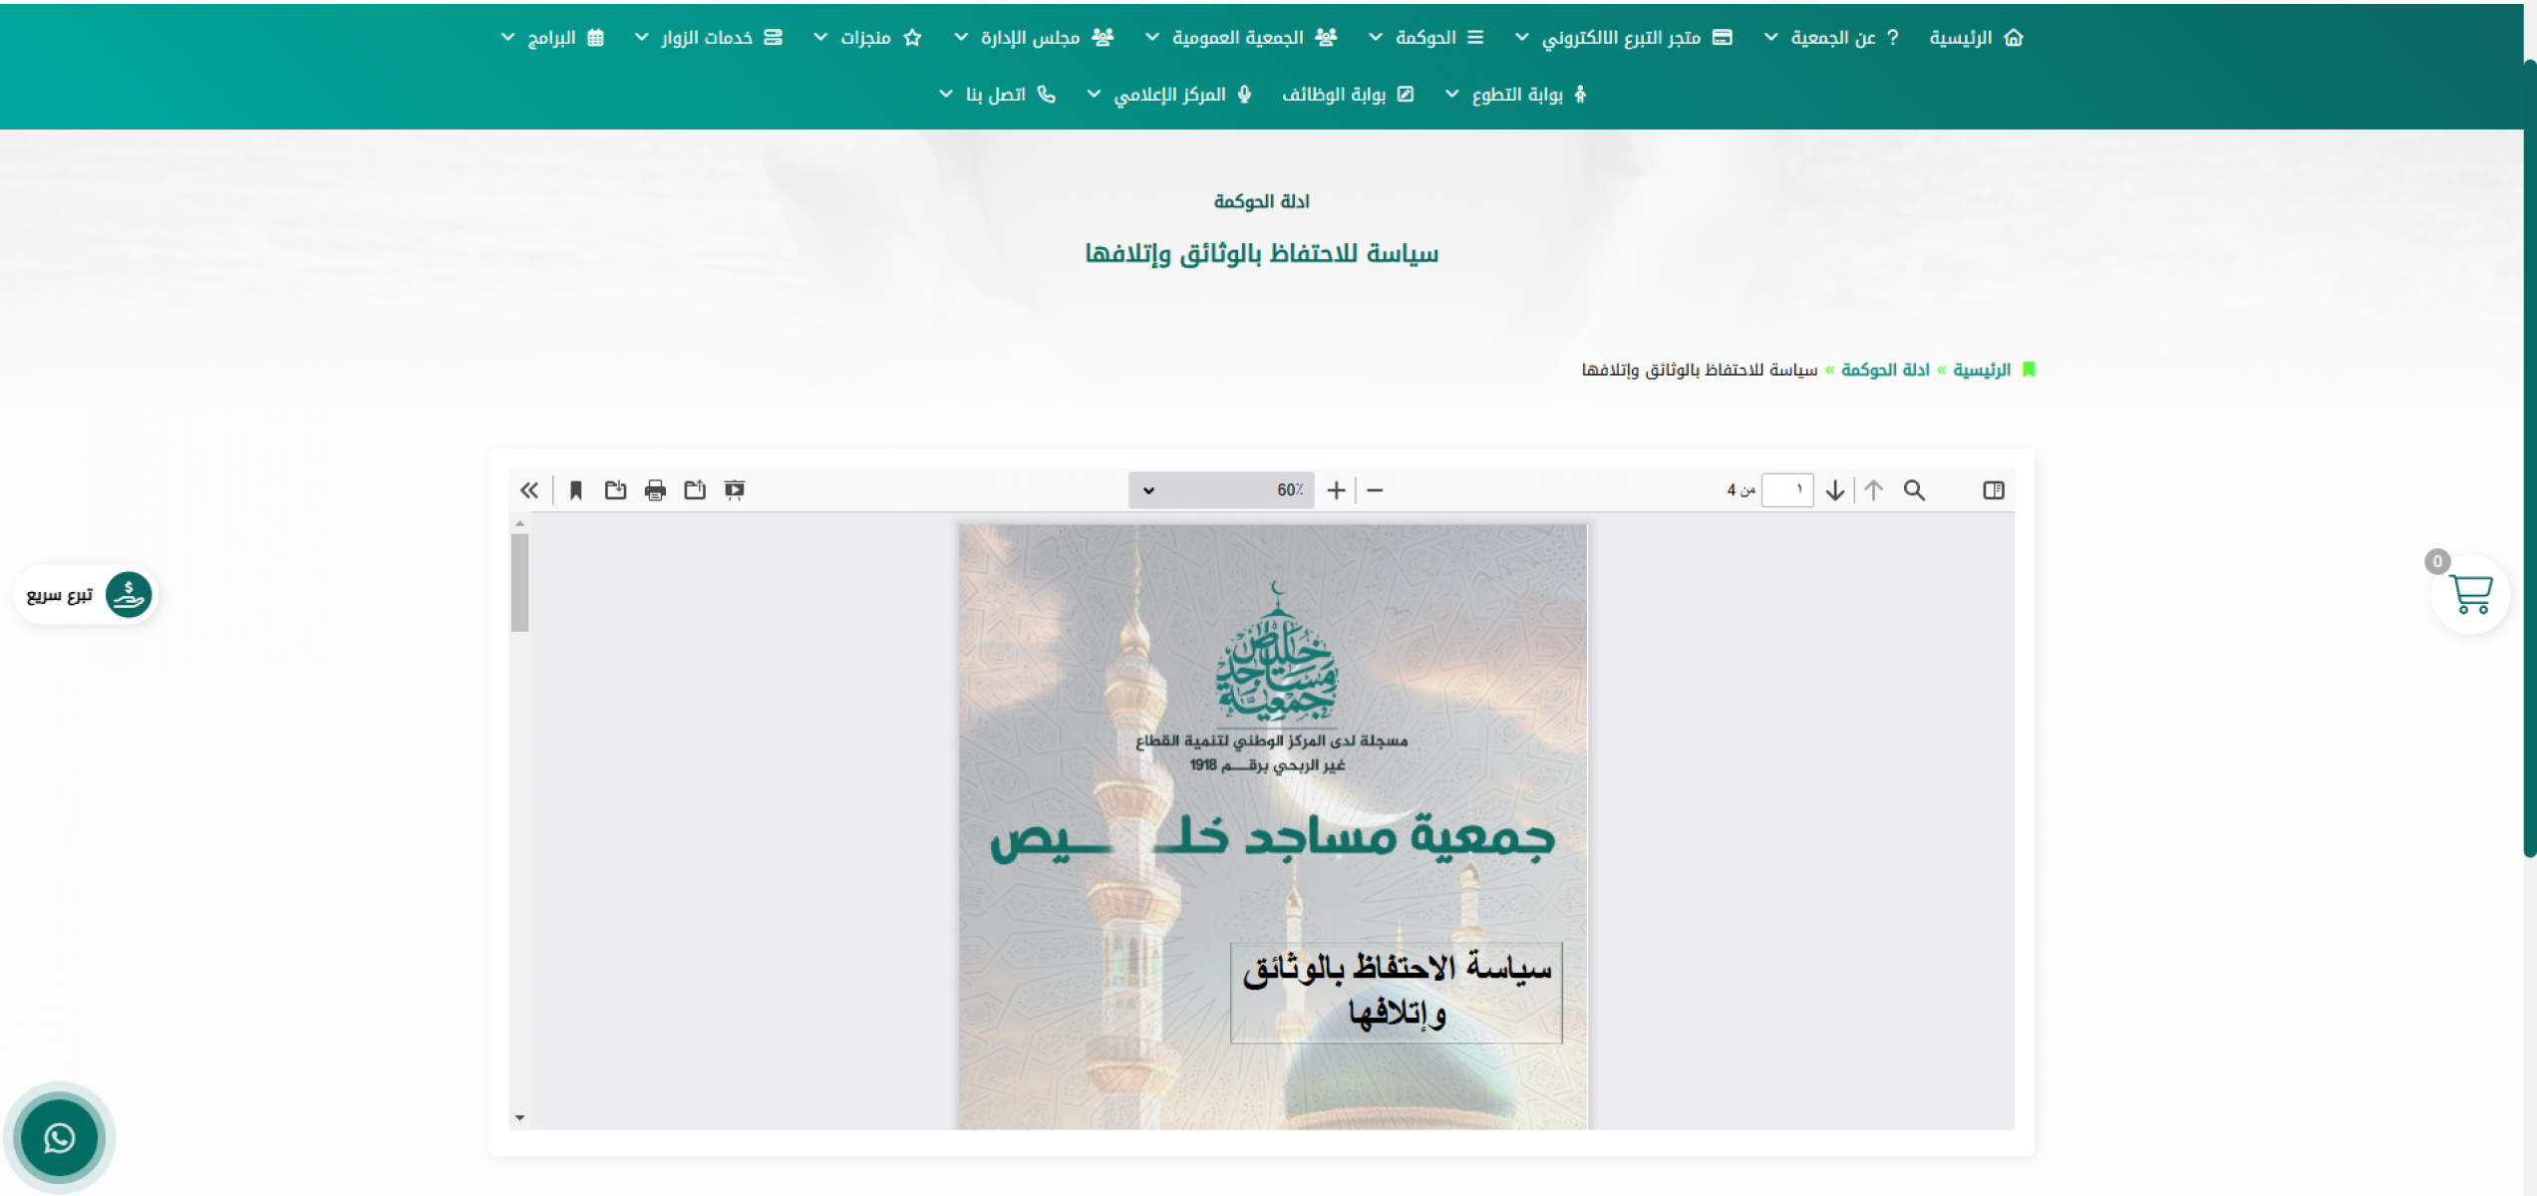Click PDF viewer vertical scrollbar thumb
The image size is (2537, 1196).
[x=519, y=583]
